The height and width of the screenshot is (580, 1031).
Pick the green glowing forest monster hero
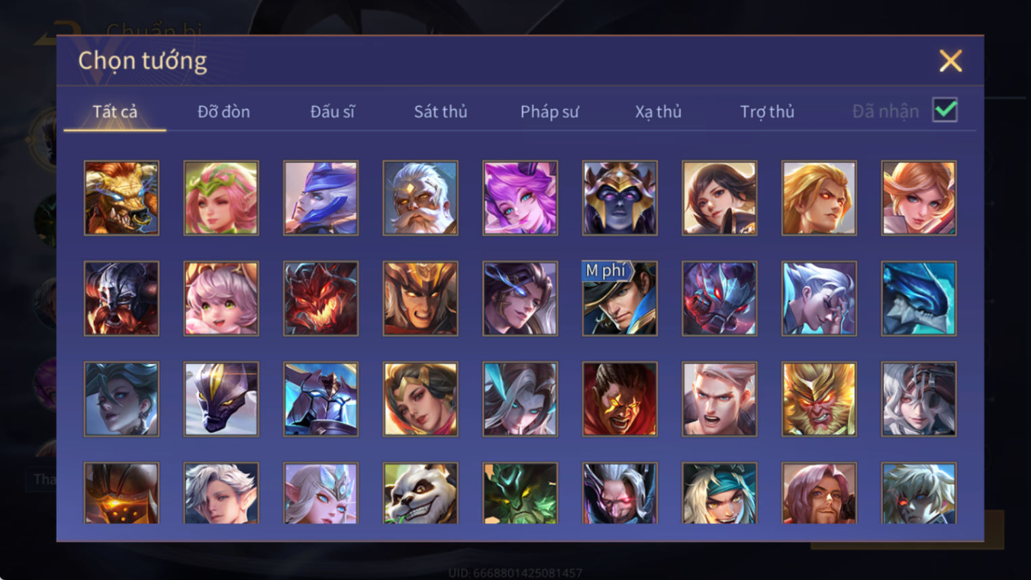point(520,493)
